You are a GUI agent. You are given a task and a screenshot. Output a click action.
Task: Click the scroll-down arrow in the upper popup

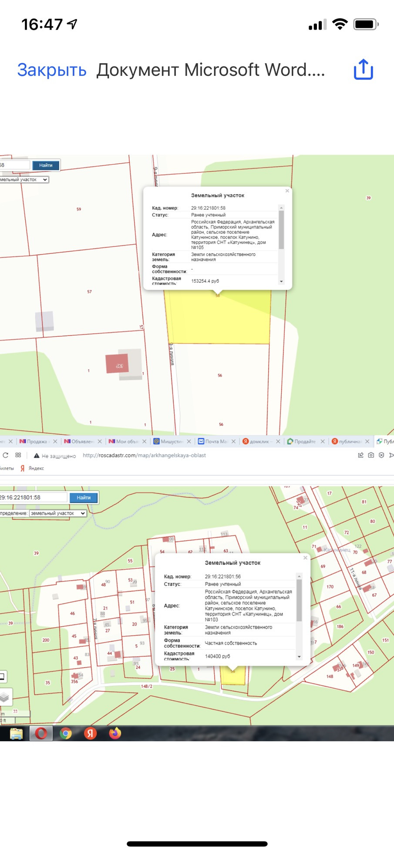[x=281, y=281]
